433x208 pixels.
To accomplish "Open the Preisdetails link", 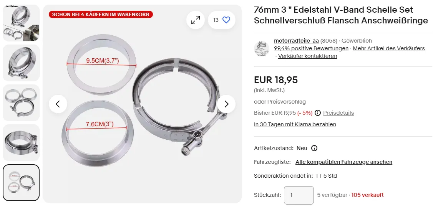I will (x=338, y=113).
